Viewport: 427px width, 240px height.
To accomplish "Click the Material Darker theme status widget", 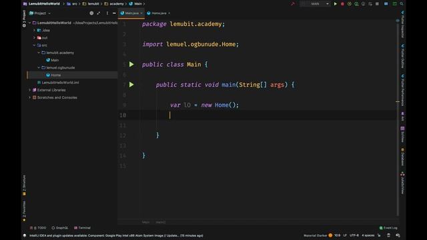I will click(316, 235).
